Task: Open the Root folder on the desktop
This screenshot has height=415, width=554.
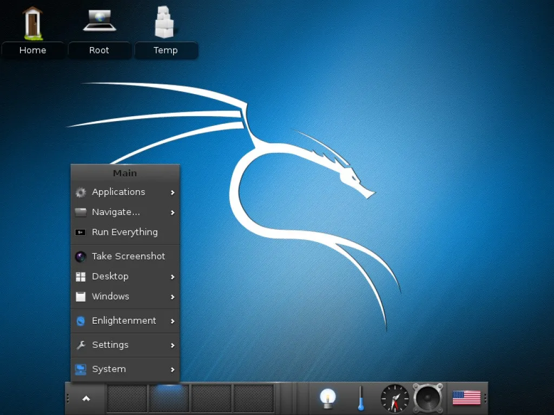Action: pos(99,22)
